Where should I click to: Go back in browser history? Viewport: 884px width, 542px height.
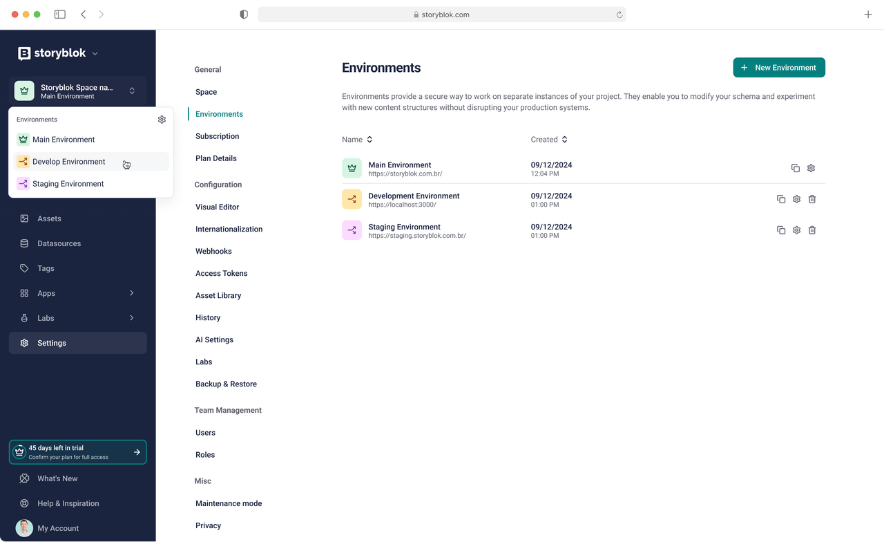tap(84, 15)
